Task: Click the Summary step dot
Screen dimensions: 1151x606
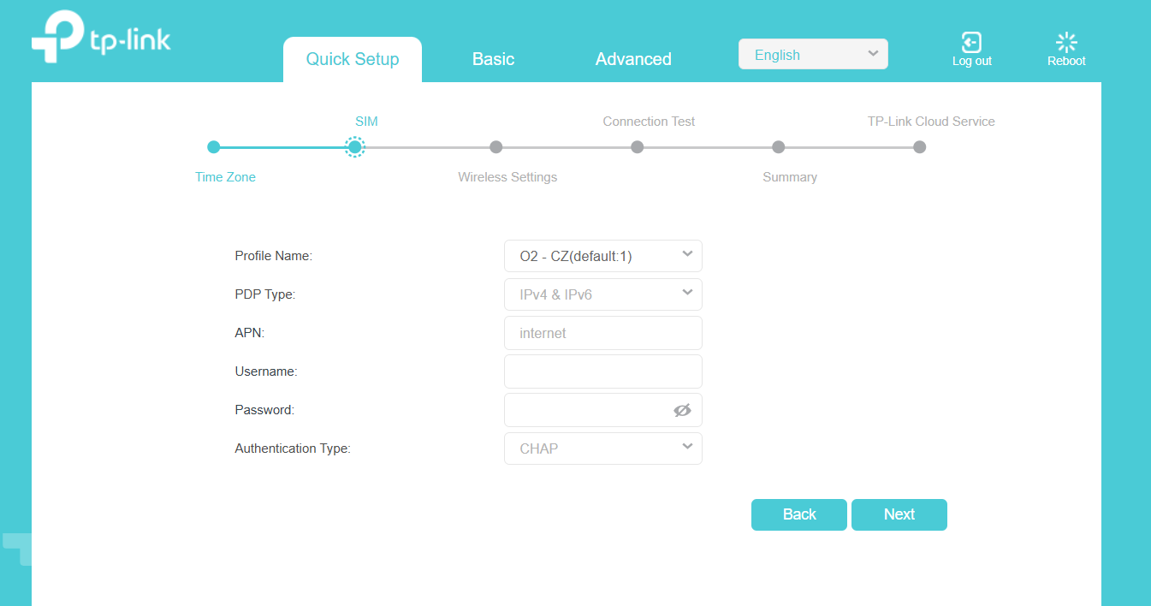Action: [x=778, y=147]
